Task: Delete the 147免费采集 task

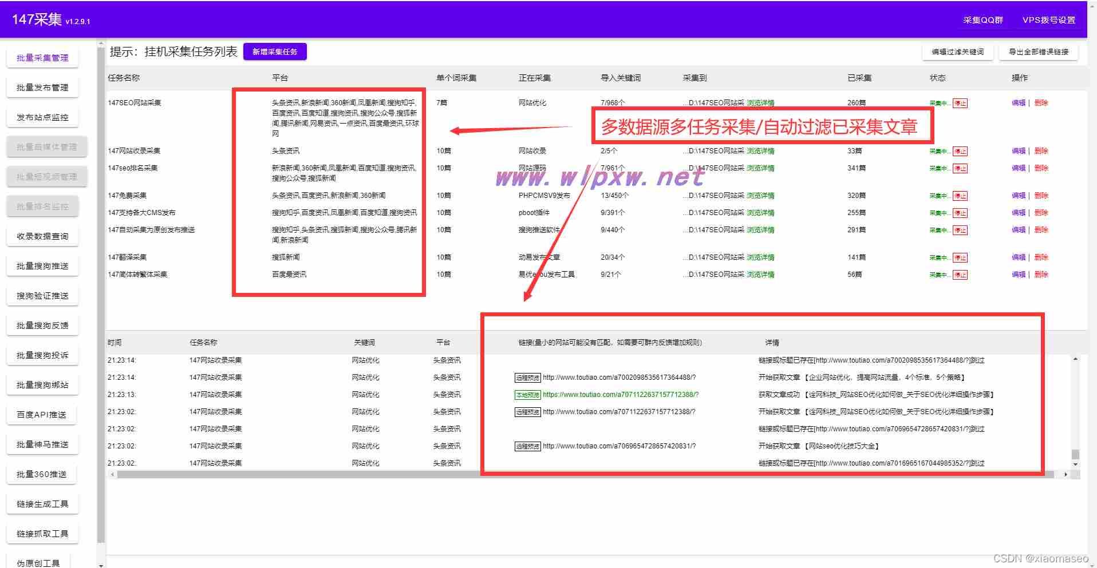Action: coord(1041,196)
